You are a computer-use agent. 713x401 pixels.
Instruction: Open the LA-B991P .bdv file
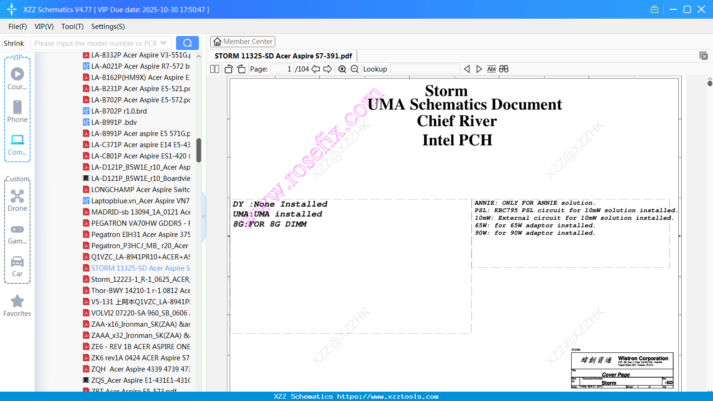point(110,122)
